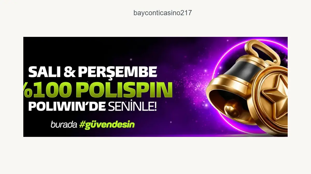Click the POLIWIN'DE bold text
The image size is (311, 174).
click(67, 106)
